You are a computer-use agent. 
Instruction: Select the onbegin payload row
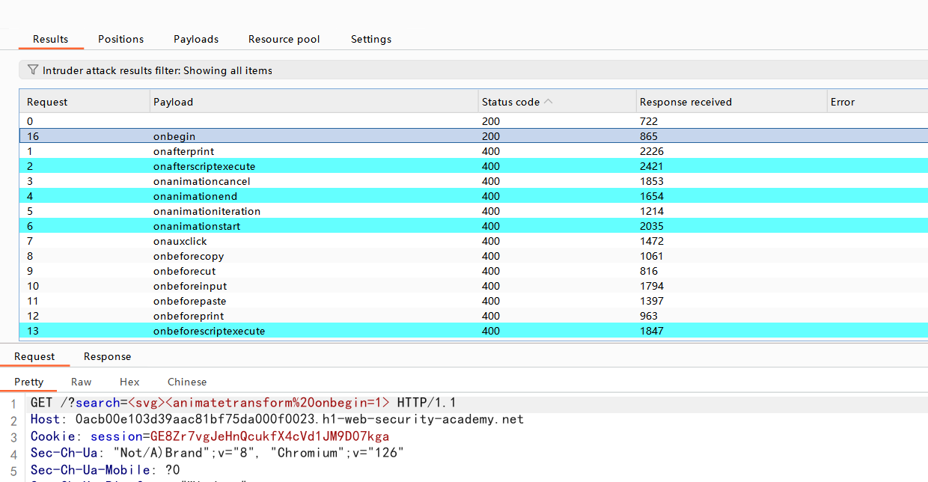(174, 136)
